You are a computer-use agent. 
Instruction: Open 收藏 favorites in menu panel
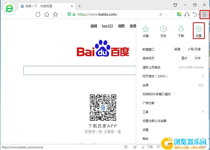tap(146, 31)
